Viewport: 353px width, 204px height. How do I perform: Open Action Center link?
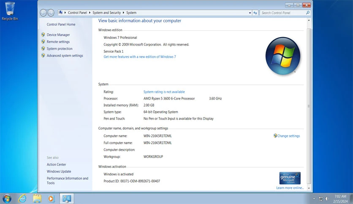[56, 164]
